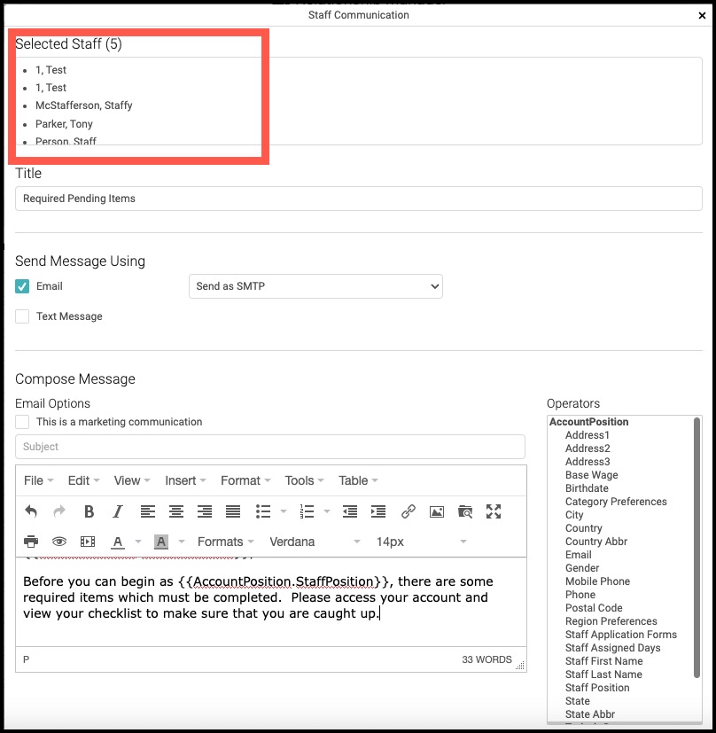The height and width of the screenshot is (733, 716).
Task: Preview the message with eye icon
Action: [x=59, y=542]
